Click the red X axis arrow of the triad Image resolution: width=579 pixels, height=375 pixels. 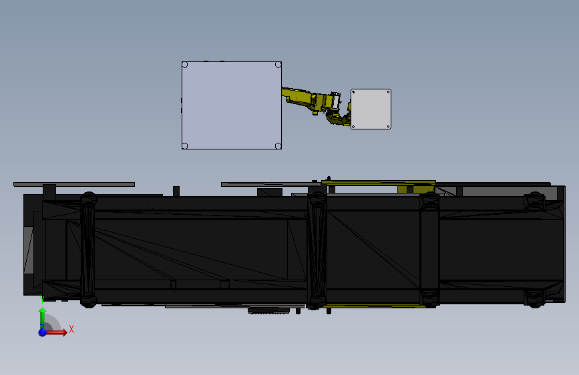coord(57,332)
